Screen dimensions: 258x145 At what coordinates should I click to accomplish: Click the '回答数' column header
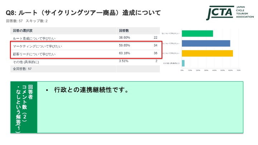tap(124, 31)
